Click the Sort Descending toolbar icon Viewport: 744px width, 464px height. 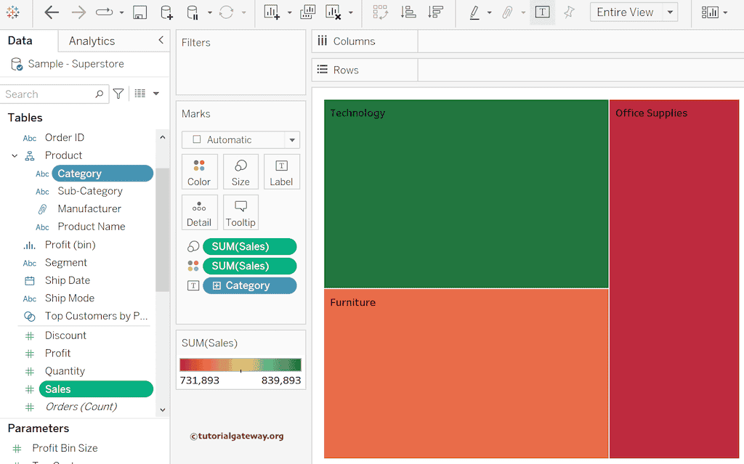pos(435,12)
